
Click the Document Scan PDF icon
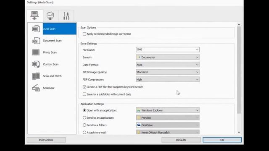pyautogui.click(x=36, y=41)
